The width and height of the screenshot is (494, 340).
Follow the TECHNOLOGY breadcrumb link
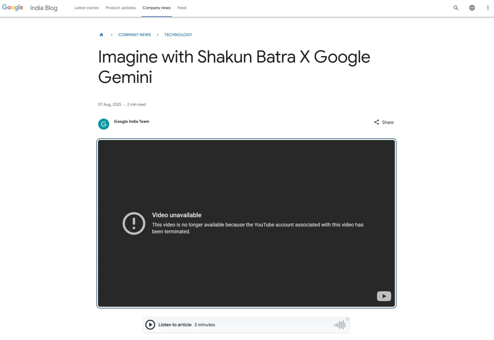click(178, 35)
